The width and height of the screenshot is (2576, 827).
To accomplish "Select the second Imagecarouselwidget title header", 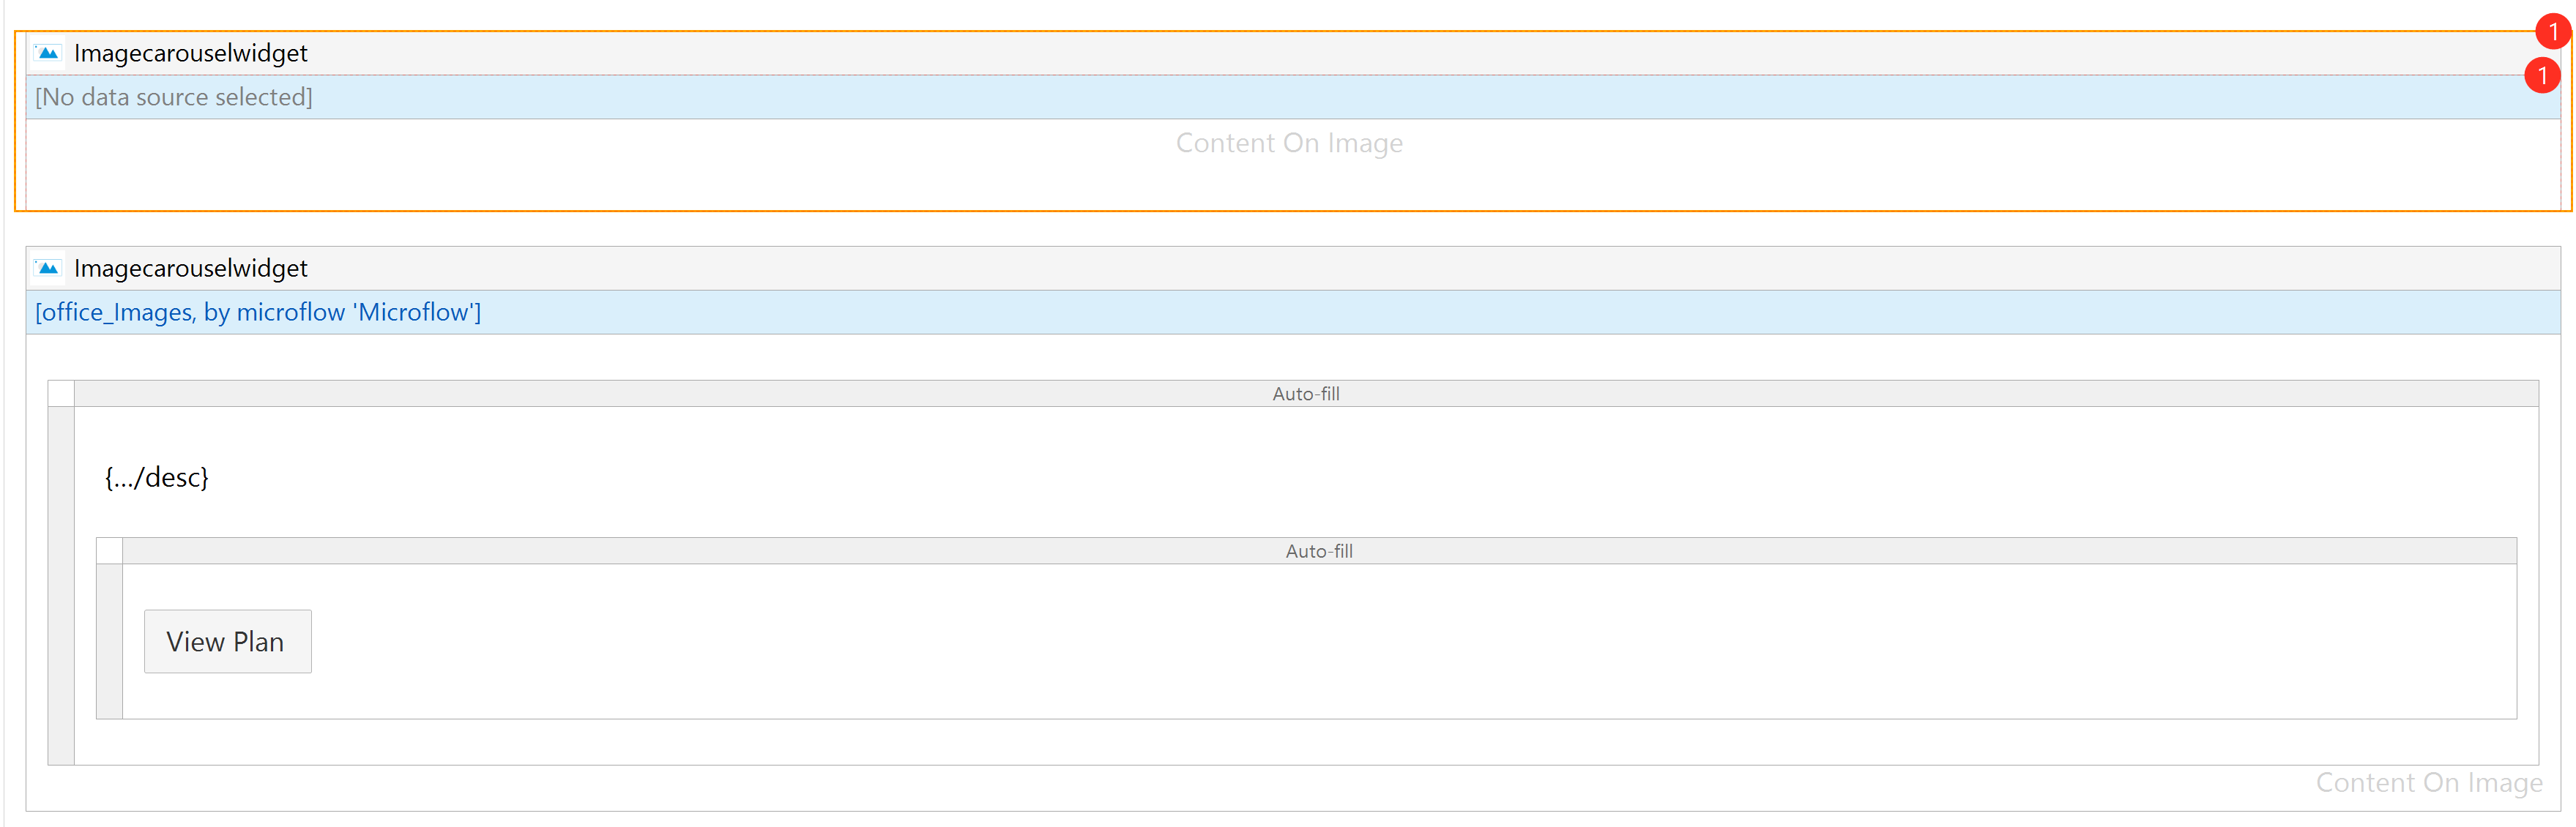I will click(190, 268).
